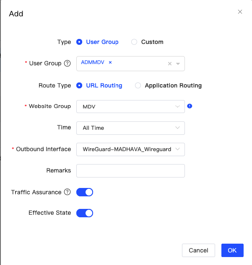The width and height of the screenshot is (252, 265).
Task: Click the help icon beside User Group
Action: (67, 64)
